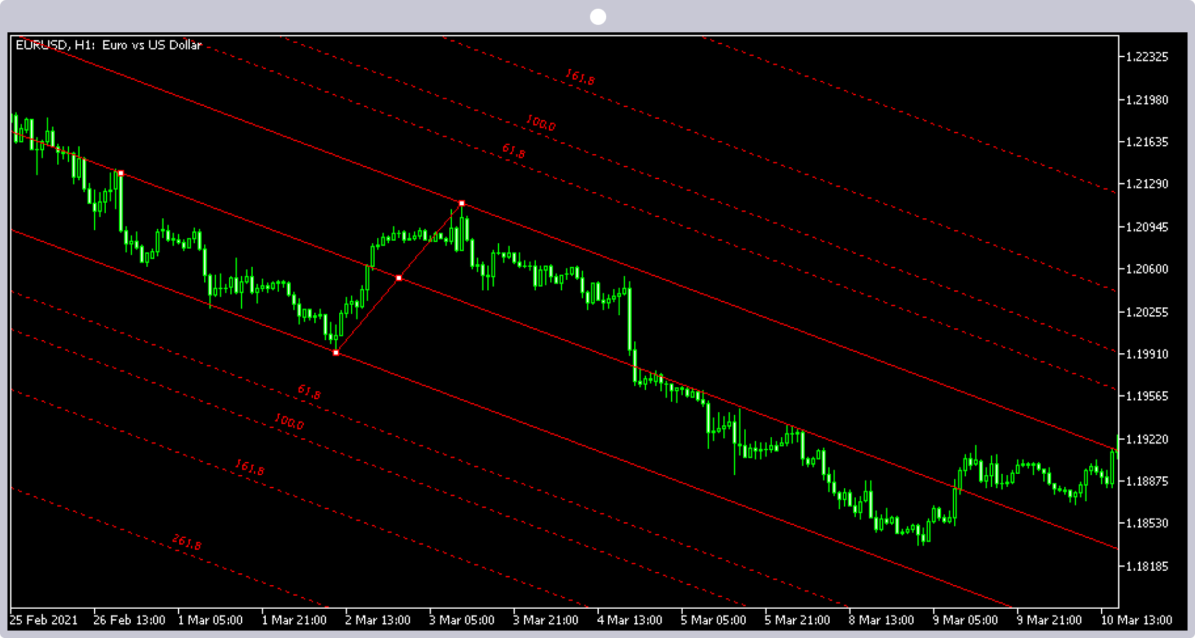Click the upper 61.8 level label
1195x638 pixels.
pyautogui.click(x=513, y=150)
